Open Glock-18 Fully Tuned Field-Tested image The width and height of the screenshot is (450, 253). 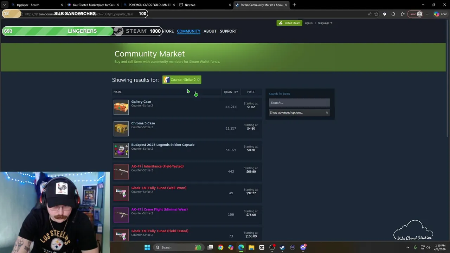point(121,235)
